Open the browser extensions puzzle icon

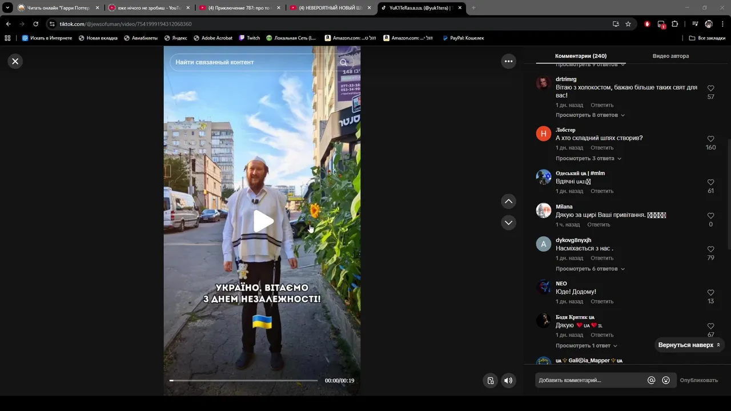point(675,24)
